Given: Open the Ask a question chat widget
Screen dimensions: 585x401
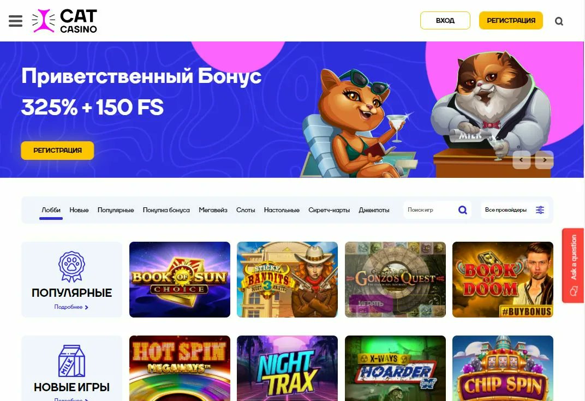Looking at the screenshot, I should [573, 265].
